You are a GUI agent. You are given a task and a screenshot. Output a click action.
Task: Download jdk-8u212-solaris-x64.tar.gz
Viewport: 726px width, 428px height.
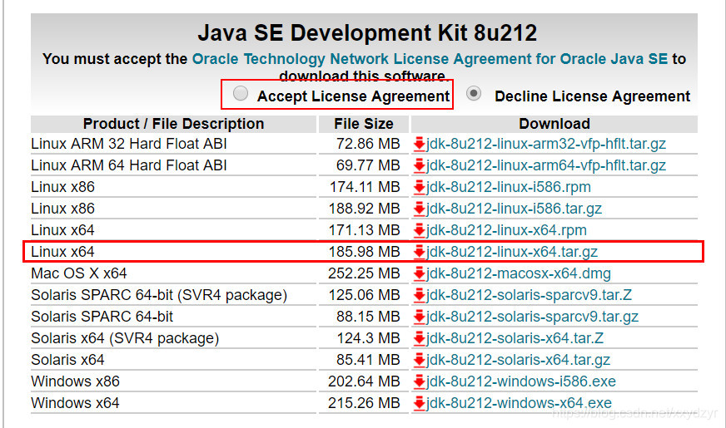(518, 360)
